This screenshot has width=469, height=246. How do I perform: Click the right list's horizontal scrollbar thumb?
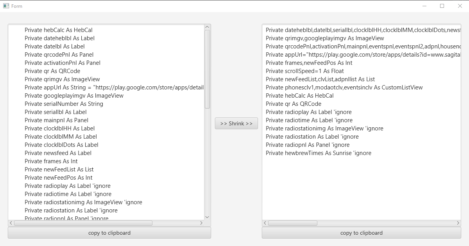pyautogui.click(x=293, y=223)
